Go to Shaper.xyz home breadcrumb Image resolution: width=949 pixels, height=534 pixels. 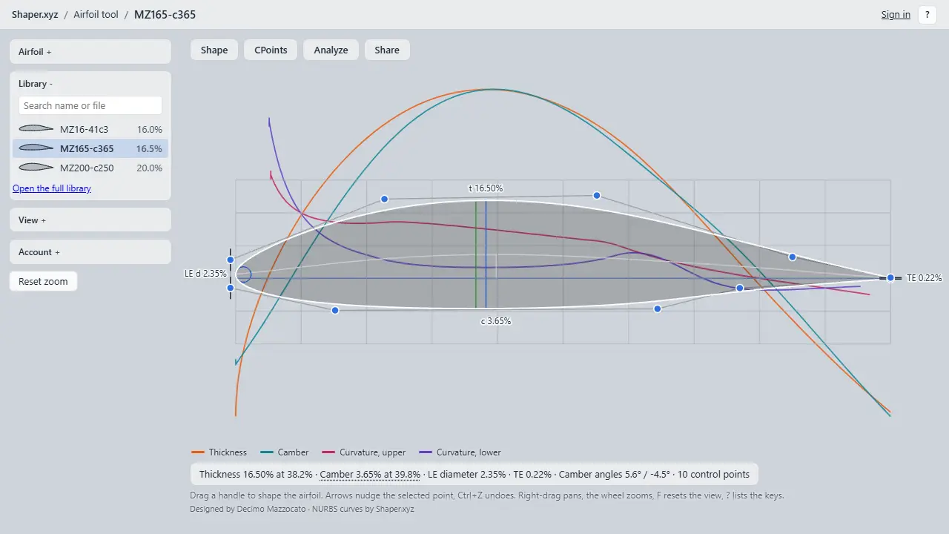pyautogui.click(x=35, y=15)
